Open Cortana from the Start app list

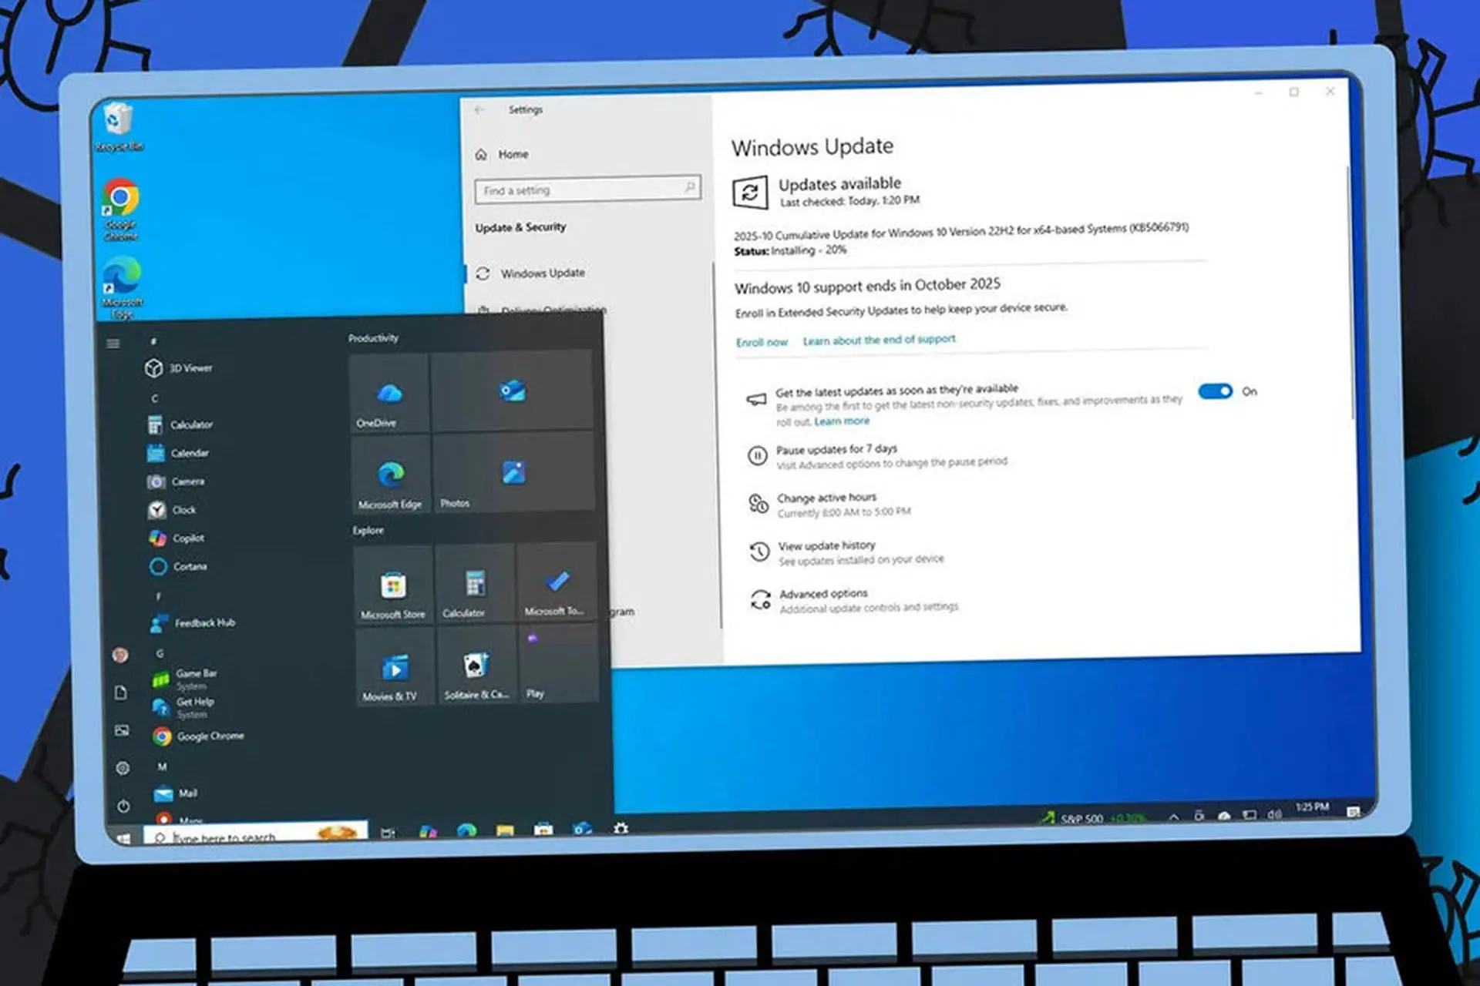point(178,566)
